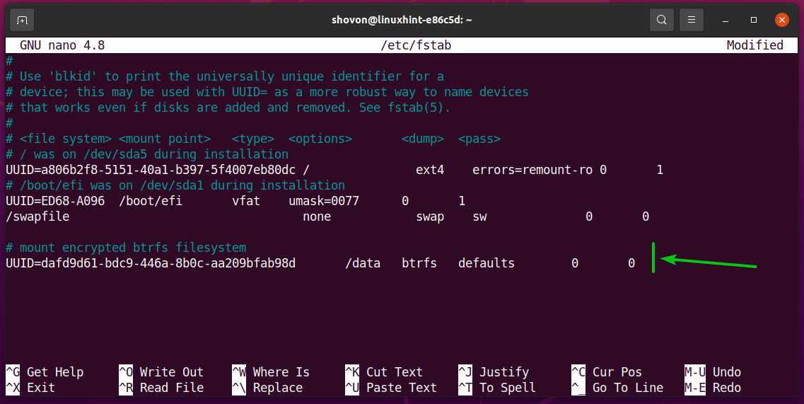Image resolution: width=804 pixels, height=404 pixels.
Task: Click the ^U Paste Text shortcut
Action: (391, 388)
